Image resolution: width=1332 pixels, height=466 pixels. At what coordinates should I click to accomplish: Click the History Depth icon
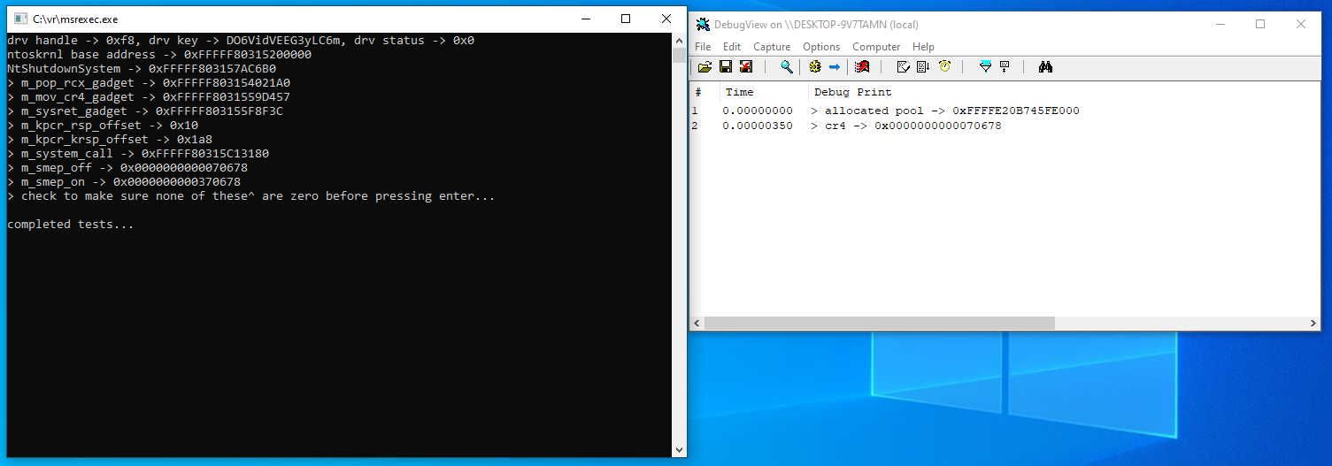click(1005, 67)
